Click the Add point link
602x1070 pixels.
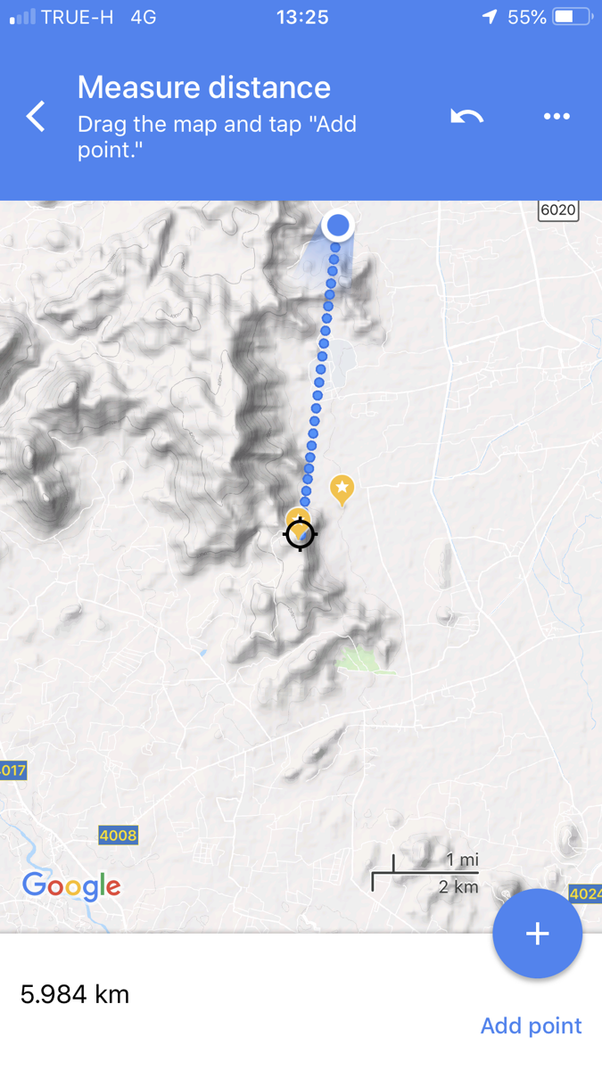pyautogui.click(x=531, y=1025)
